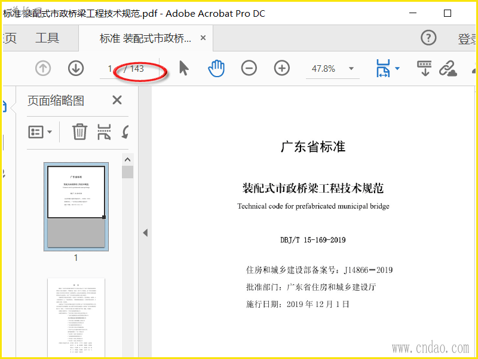
Task: Click the 登录 sign-in button
Action: point(467,39)
